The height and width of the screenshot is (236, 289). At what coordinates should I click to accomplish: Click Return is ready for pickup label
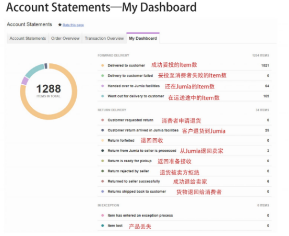coord(129,161)
